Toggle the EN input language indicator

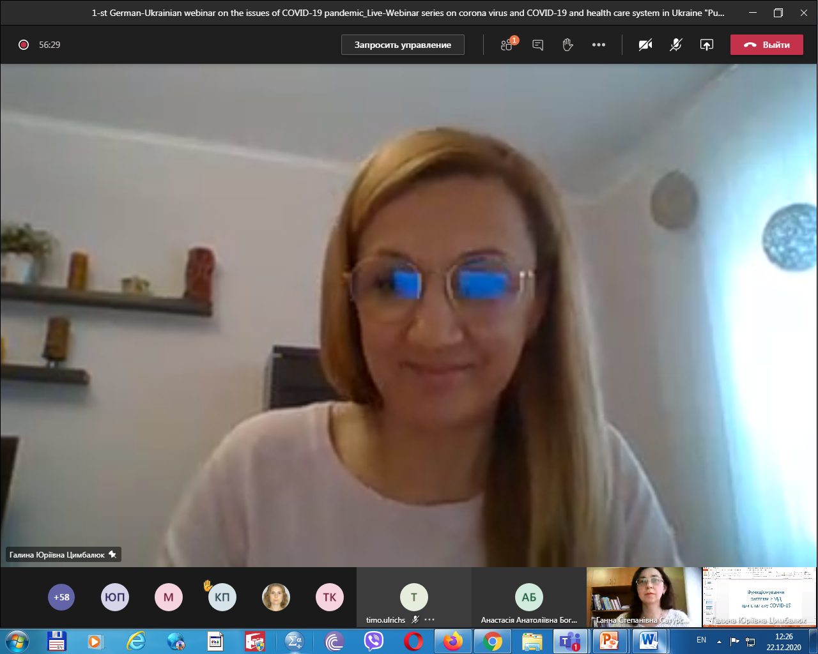(x=701, y=640)
